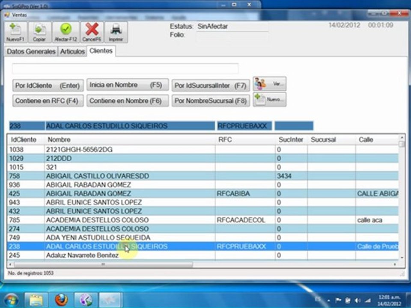Click Por NombreSucursal (F8) button

pyautogui.click(x=211, y=101)
